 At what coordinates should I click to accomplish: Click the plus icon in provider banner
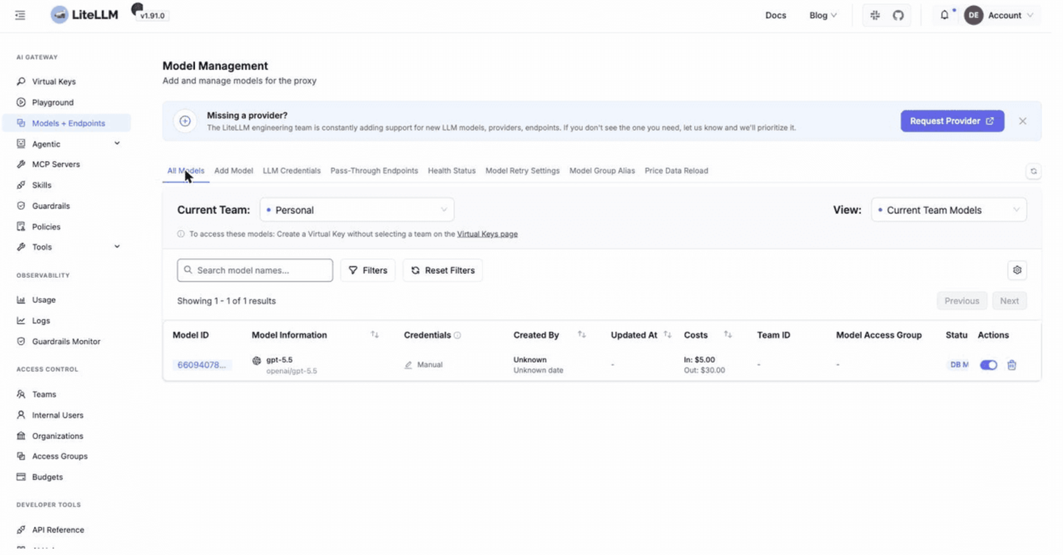(x=185, y=121)
